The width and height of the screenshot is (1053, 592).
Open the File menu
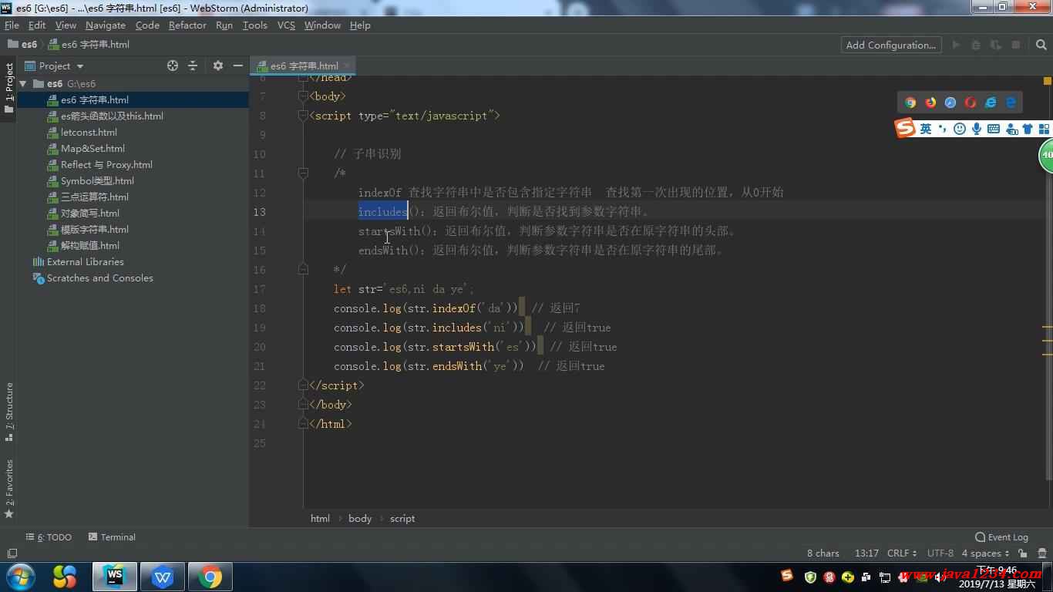[12, 25]
